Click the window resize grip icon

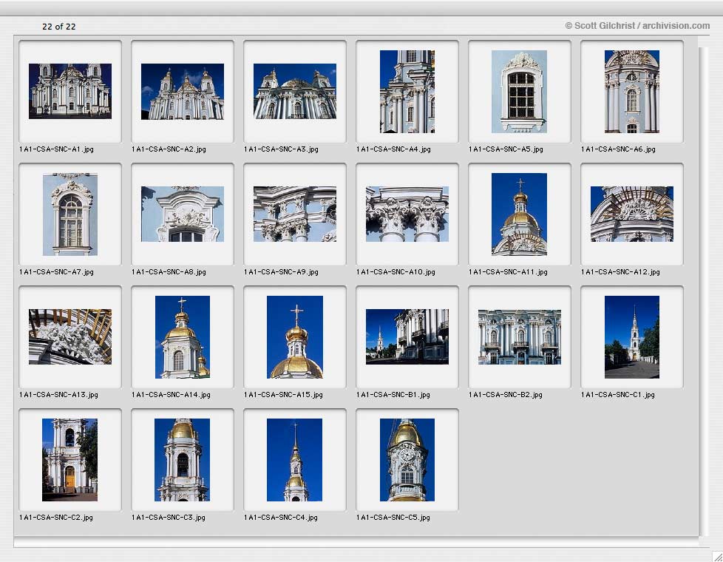pyautogui.click(x=717, y=557)
